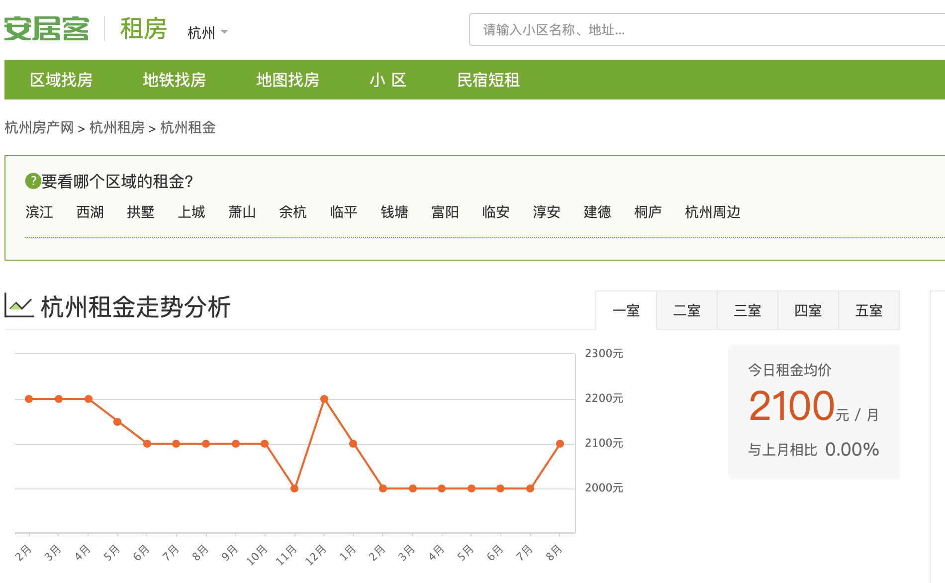The image size is (945, 583).
Task: Select the 西湖 district link
Action: point(90,212)
